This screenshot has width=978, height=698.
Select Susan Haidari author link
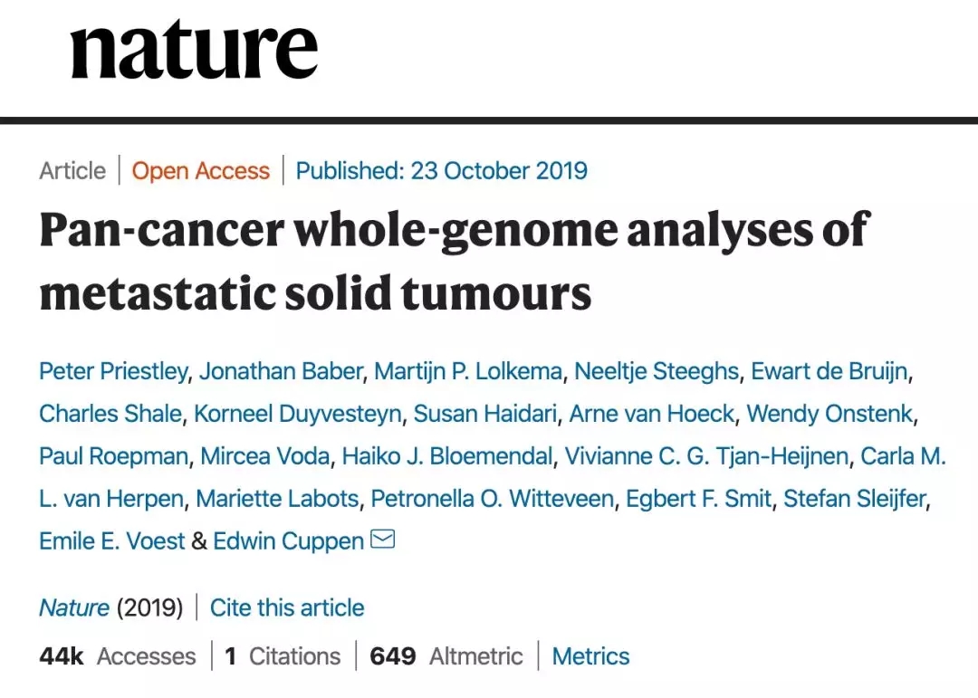484,415
